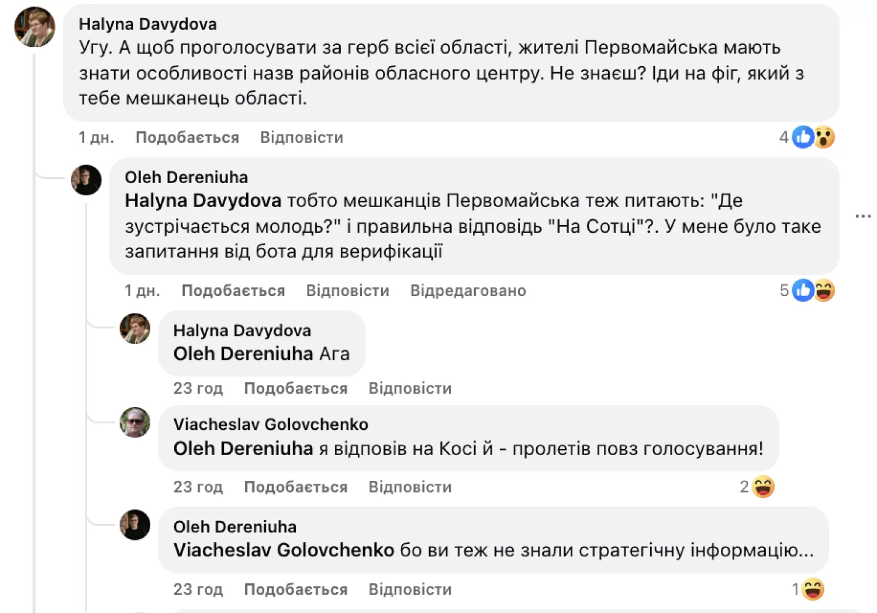Click Oleh Dereniuha's avatar next to his reply
The image size is (877, 613).
86,180
